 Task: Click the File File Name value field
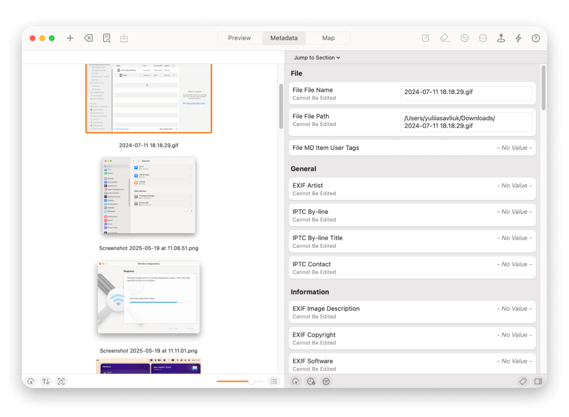pyautogui.click(x=466, y=93)
